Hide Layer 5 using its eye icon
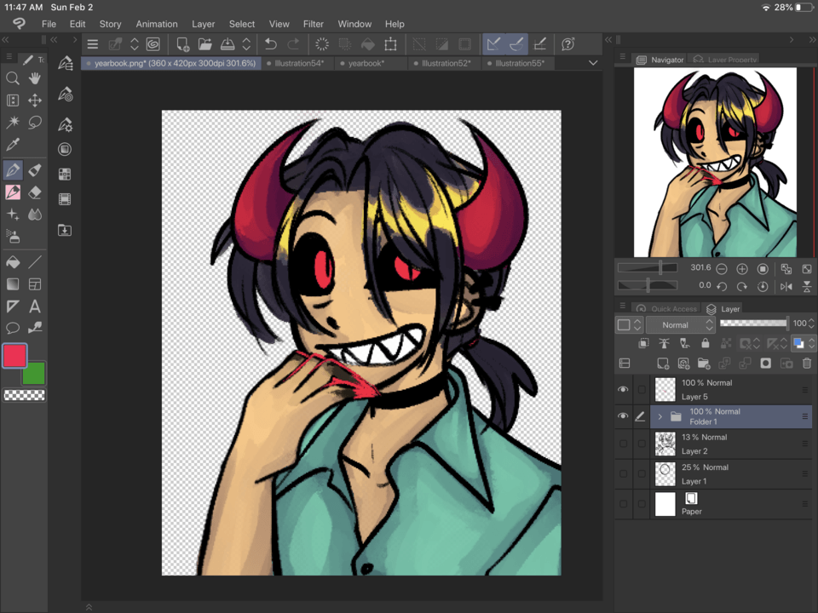Screen dimensions: 818x613 (623, 390)
